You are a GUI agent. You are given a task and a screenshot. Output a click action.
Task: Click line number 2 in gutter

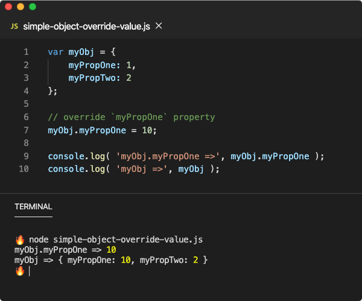27,65
